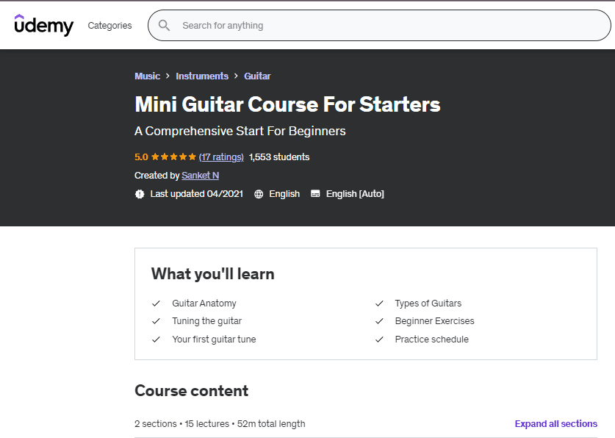The width and height of the screenshot is (615, 438).
Task: Go to the Music breadcrumb
Action: coord(147,76)
